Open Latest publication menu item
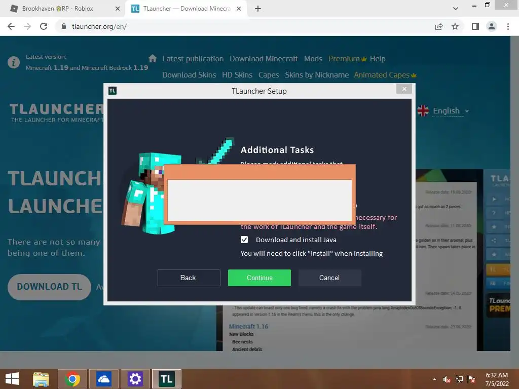The image size is (519, 389). 193,59
